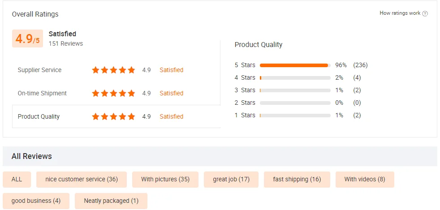
Task: Open the How ratings work link
Action: pyautogui.click(x=400, y=13)
